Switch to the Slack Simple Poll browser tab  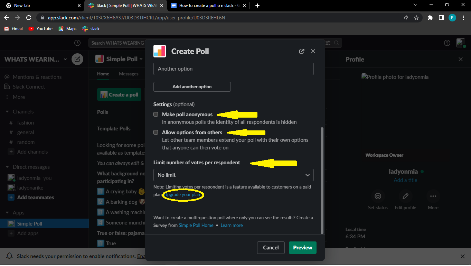click(x=125, y=6)
